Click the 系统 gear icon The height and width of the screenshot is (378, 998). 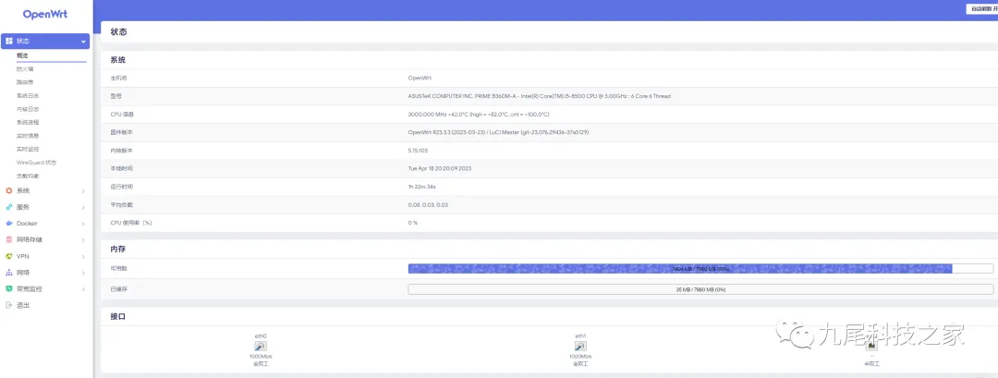(9, 190)
